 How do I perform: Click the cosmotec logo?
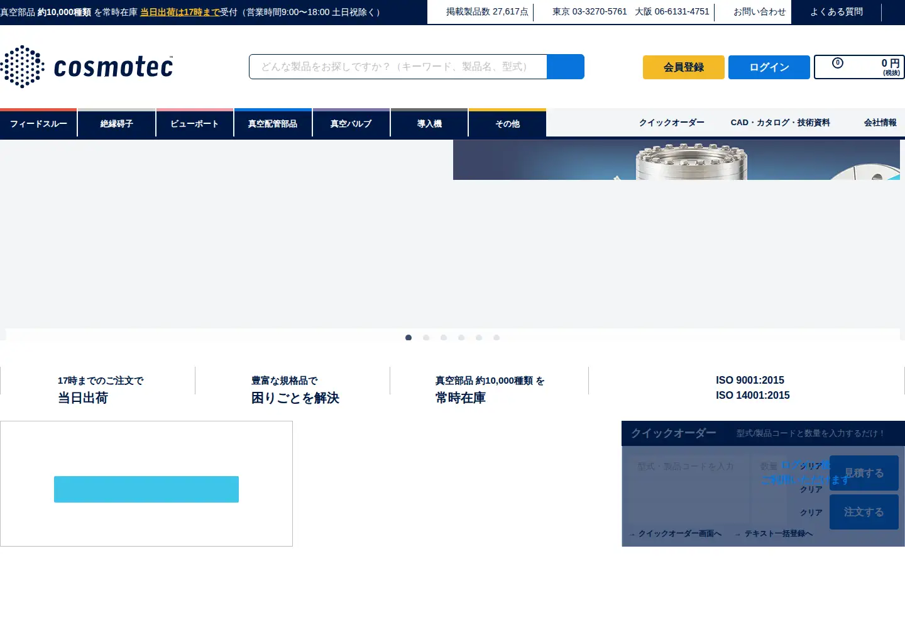click(x=87, y=67)
